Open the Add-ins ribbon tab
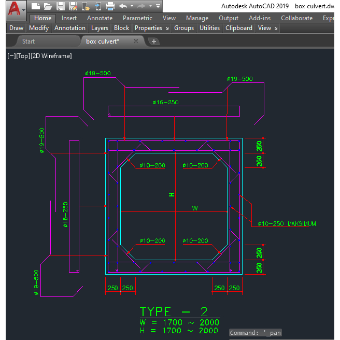 260,18
